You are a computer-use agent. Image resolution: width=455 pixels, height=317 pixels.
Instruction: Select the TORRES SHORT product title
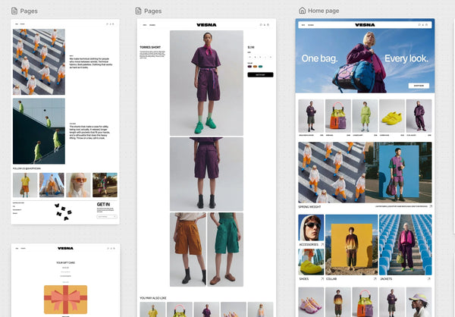pos(150,47)
